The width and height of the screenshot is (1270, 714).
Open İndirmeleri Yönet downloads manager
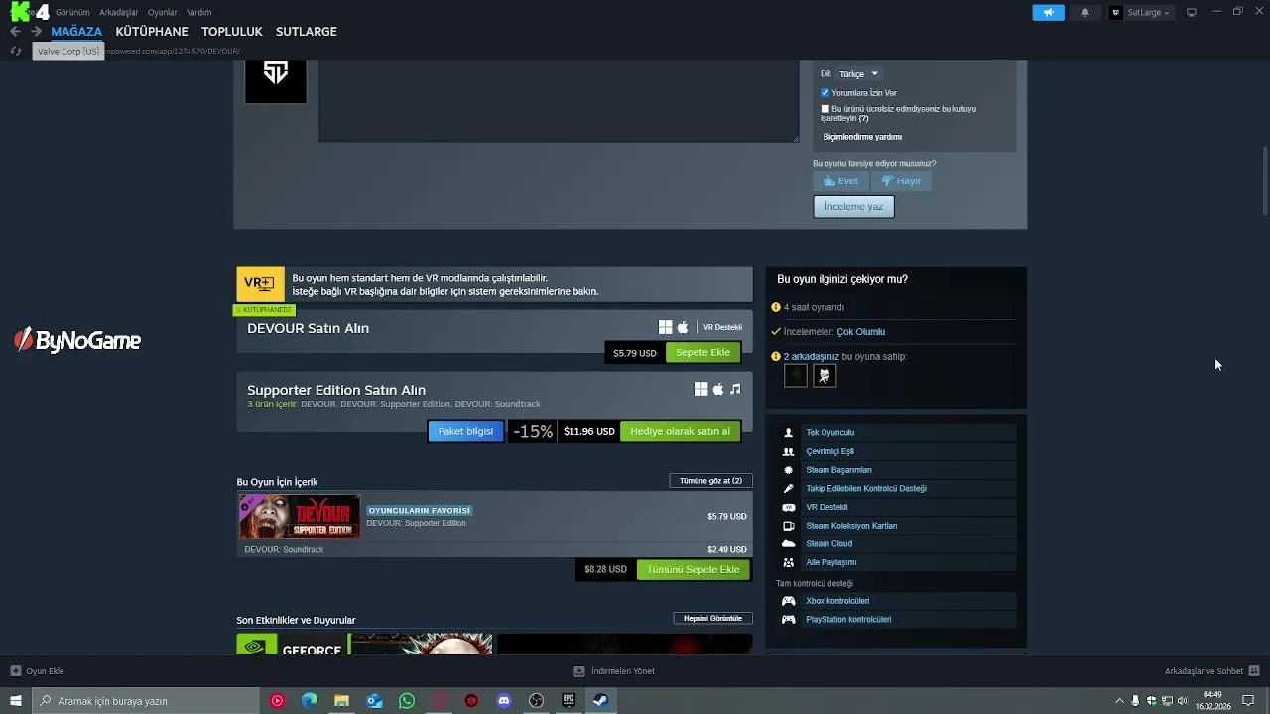[x=614, y=671]
